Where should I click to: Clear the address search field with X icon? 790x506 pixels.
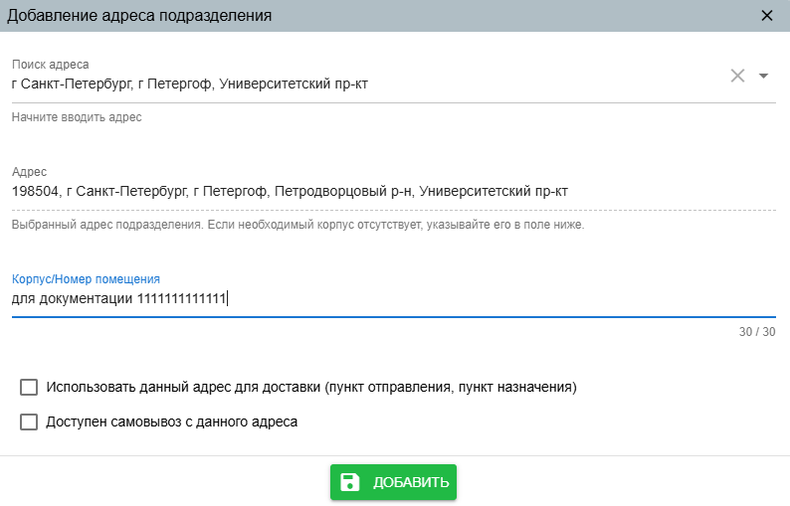737,76
